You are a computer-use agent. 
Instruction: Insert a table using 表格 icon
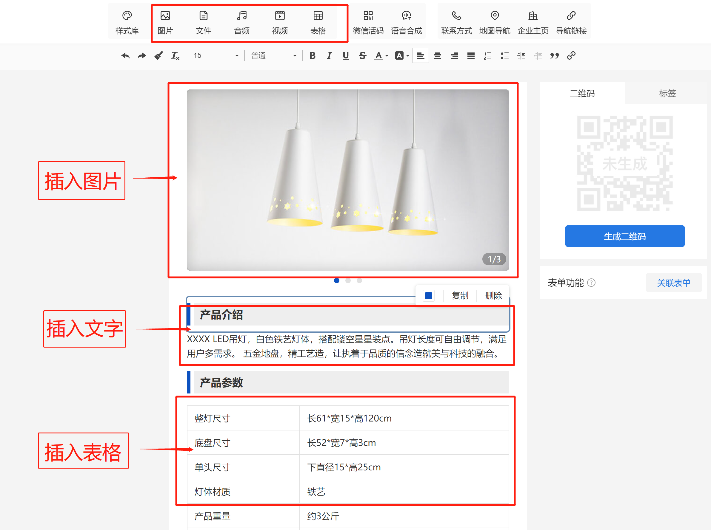(318, 22)
